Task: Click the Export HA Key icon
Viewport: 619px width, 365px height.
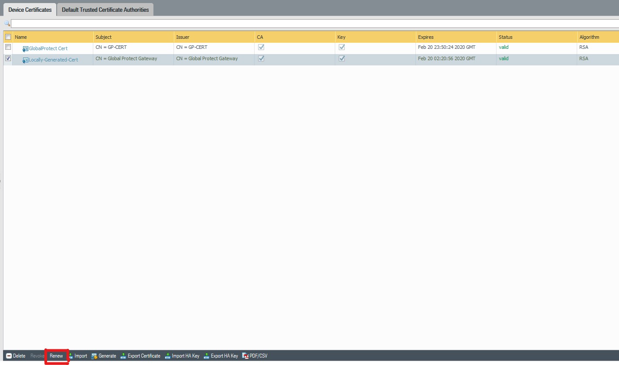Action: [x=221, y=356]
